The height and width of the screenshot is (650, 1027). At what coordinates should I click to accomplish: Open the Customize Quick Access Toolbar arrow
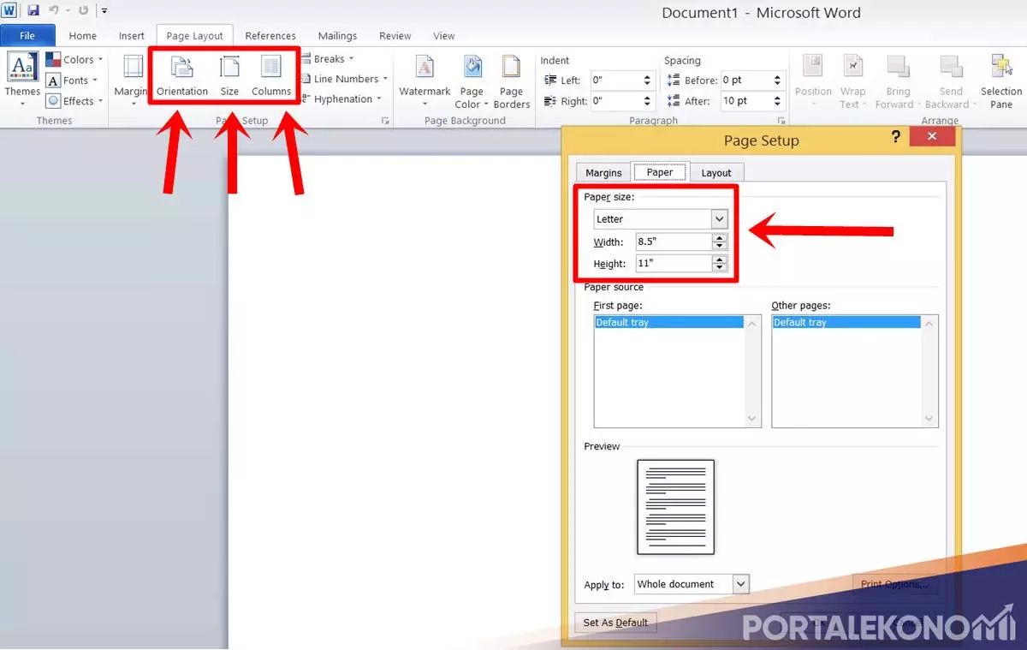click(104, 11)
